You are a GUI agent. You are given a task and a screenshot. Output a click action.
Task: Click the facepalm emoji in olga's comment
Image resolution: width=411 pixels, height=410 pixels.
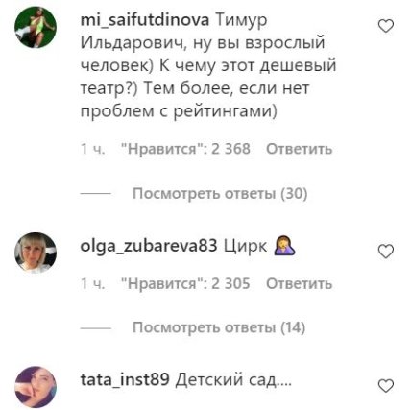(x=284, y=246)
